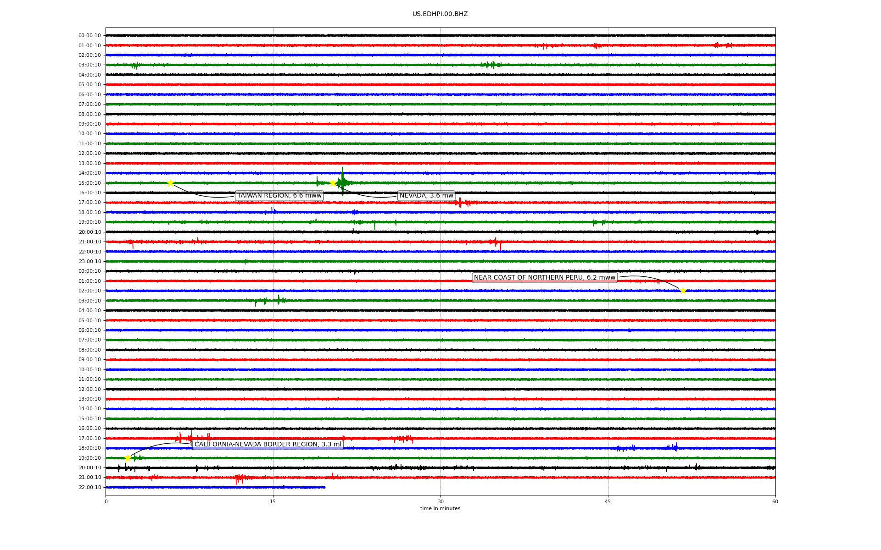Click the 'time in minutes' axis label
Viewport: 881px width, 550px height.
click(440, 508)
